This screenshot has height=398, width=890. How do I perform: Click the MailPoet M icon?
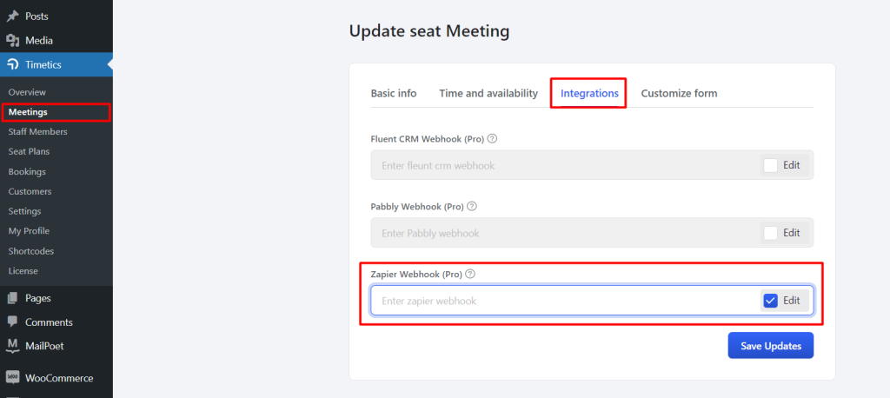(x=12, y=346)
